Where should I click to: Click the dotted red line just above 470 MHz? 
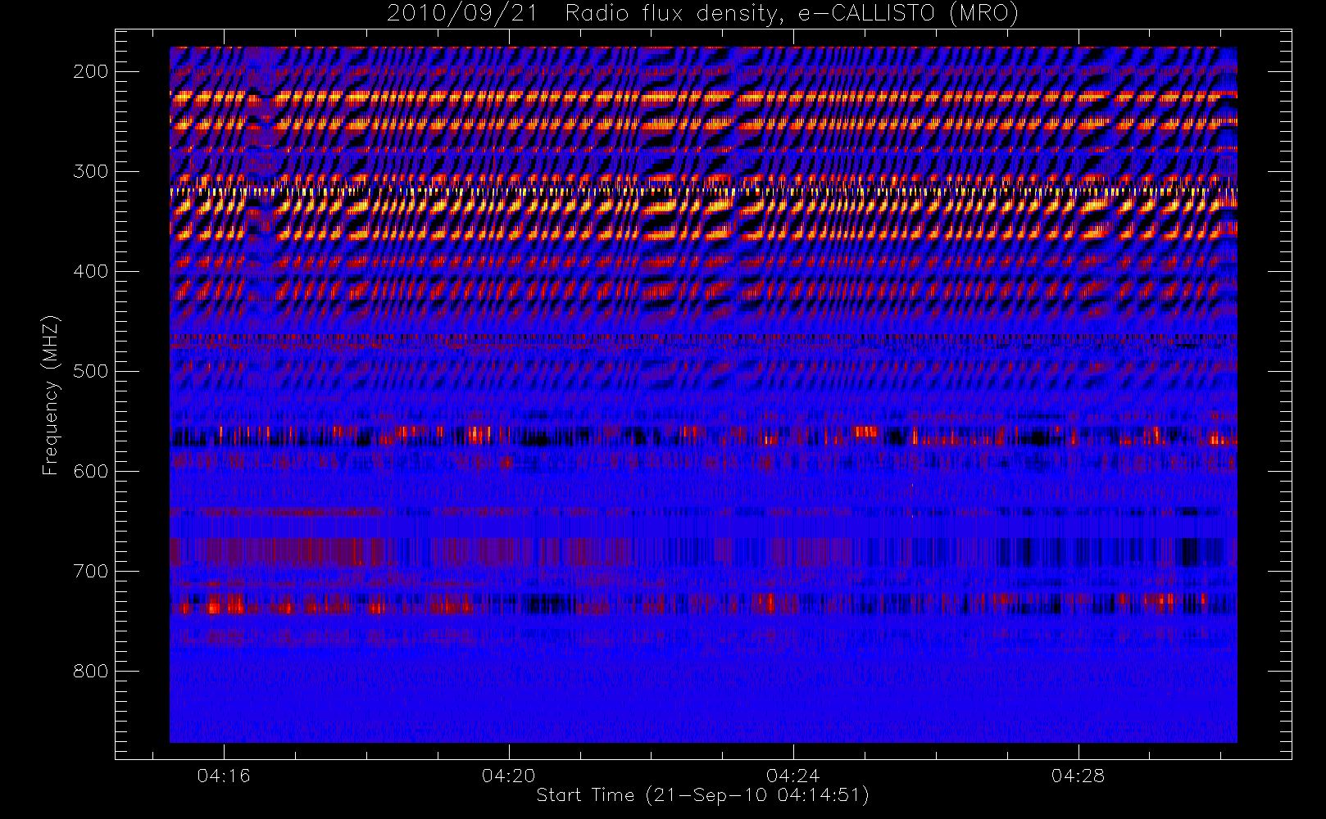[x=703, y=337]
